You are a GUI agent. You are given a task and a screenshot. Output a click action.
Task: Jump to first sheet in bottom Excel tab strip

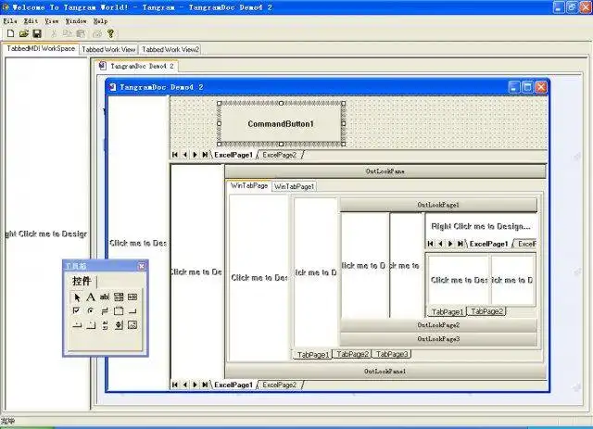[175, 385]
